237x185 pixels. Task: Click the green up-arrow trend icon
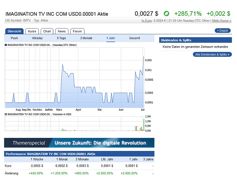pos(167,14)
